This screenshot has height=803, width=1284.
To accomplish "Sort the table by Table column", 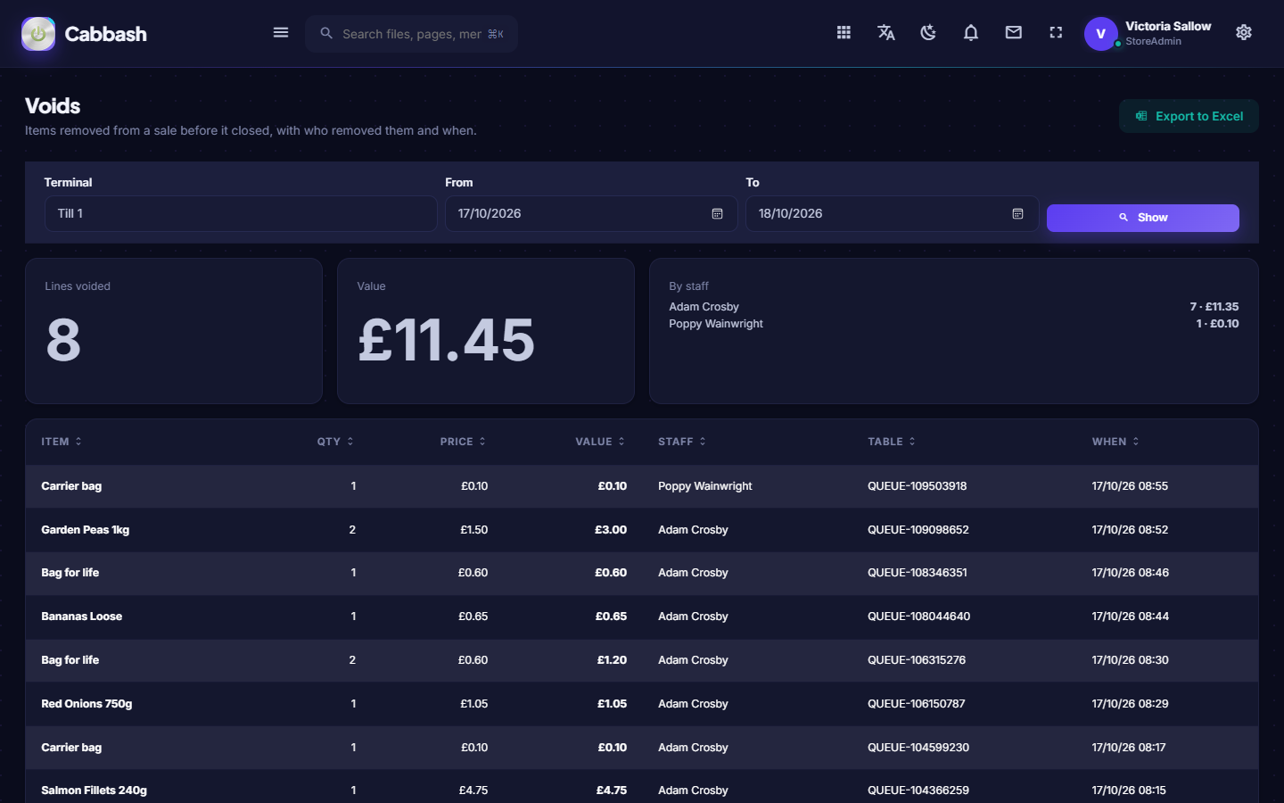I will [892, 442].
